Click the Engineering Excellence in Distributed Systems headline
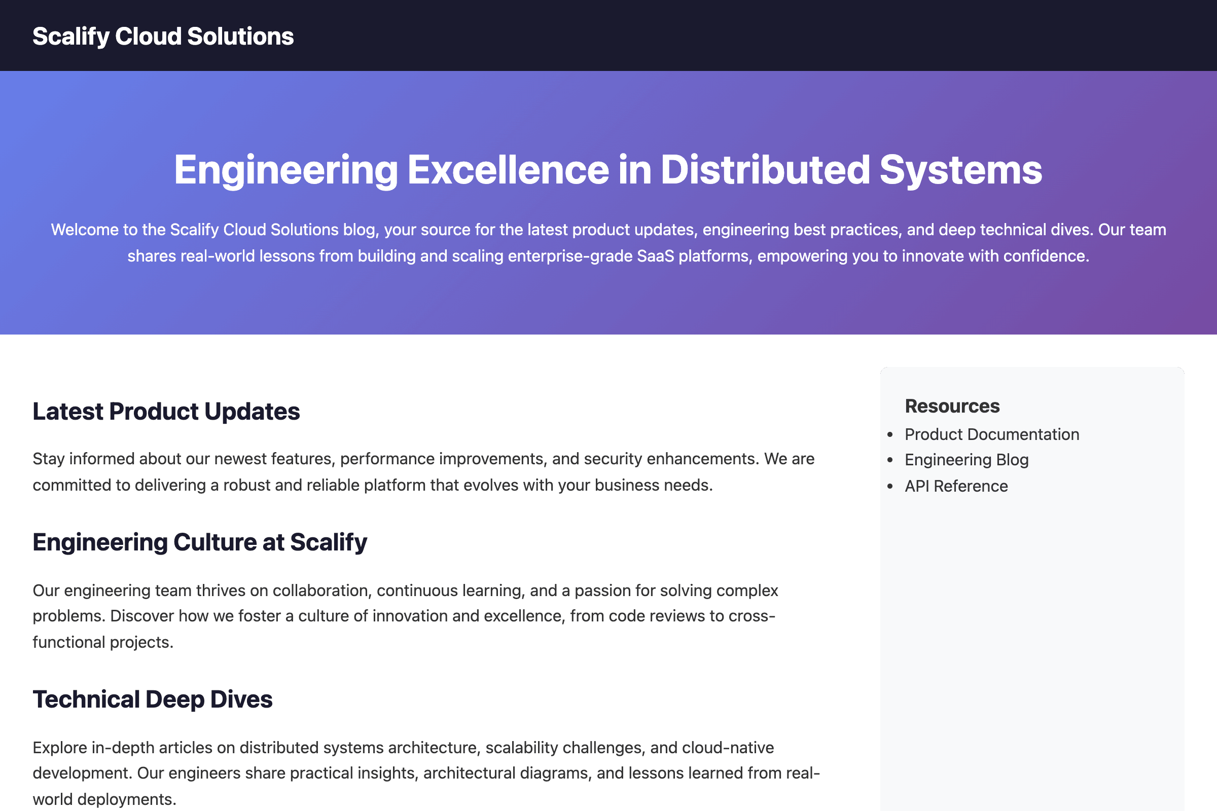This screenshot has width=1217, height=811. pyautogui.click(x=608, y=170)
